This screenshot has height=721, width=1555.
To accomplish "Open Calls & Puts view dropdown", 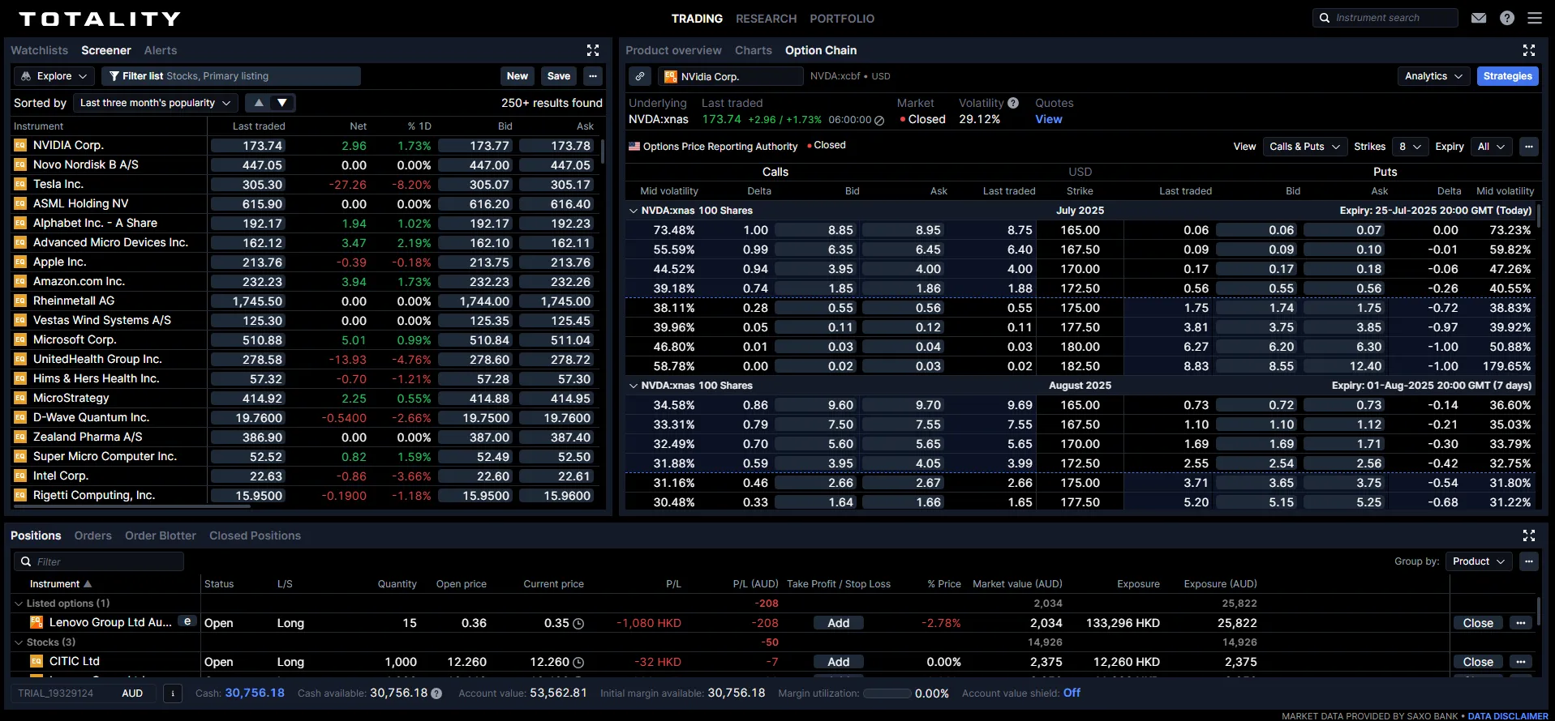I will coord(1304,147).
